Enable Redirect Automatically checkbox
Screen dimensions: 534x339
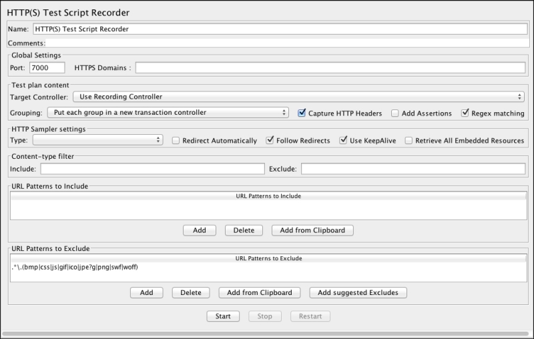pos(176,141)
